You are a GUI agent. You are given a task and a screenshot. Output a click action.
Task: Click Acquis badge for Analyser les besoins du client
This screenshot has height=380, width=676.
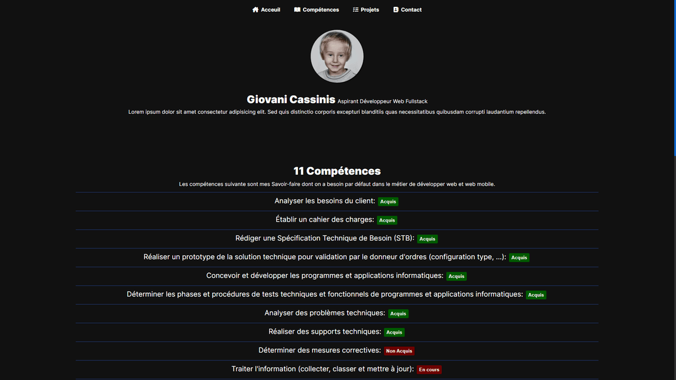tap(388, 202)
